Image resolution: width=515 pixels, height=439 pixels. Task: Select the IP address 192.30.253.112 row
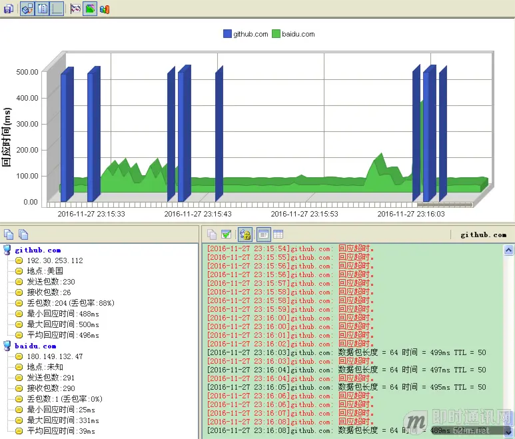coord(55,260)
